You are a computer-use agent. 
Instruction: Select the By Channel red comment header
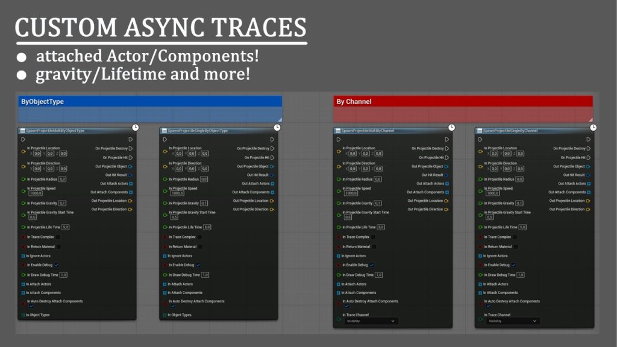pyautogui.click(x=463, y=102)
